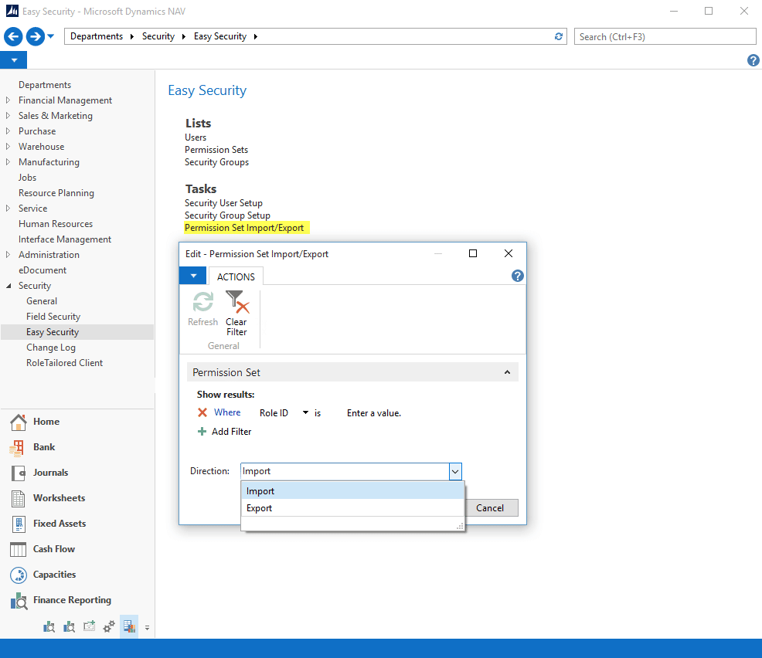
Task: Click the highlighted Permission Set Import/Export link
Action: click(244, 228)
